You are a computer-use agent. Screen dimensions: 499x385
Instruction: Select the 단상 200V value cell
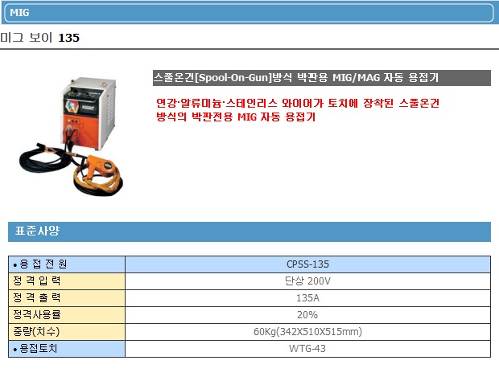click(x=307, y=281)
